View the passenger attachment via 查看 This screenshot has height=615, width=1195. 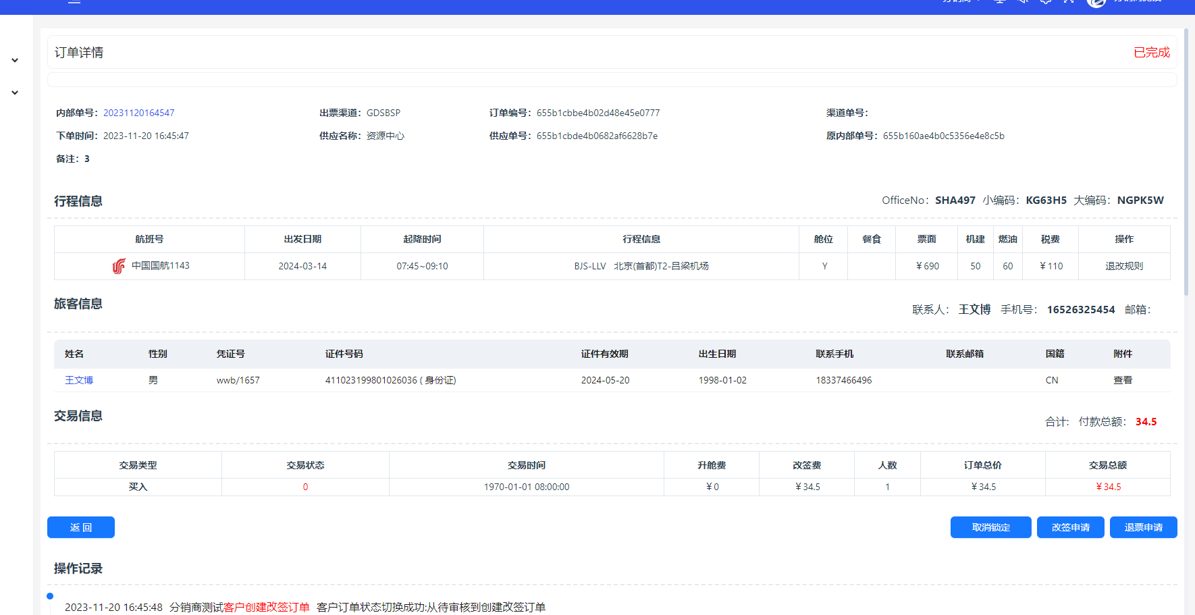[x=1122, y=380]
